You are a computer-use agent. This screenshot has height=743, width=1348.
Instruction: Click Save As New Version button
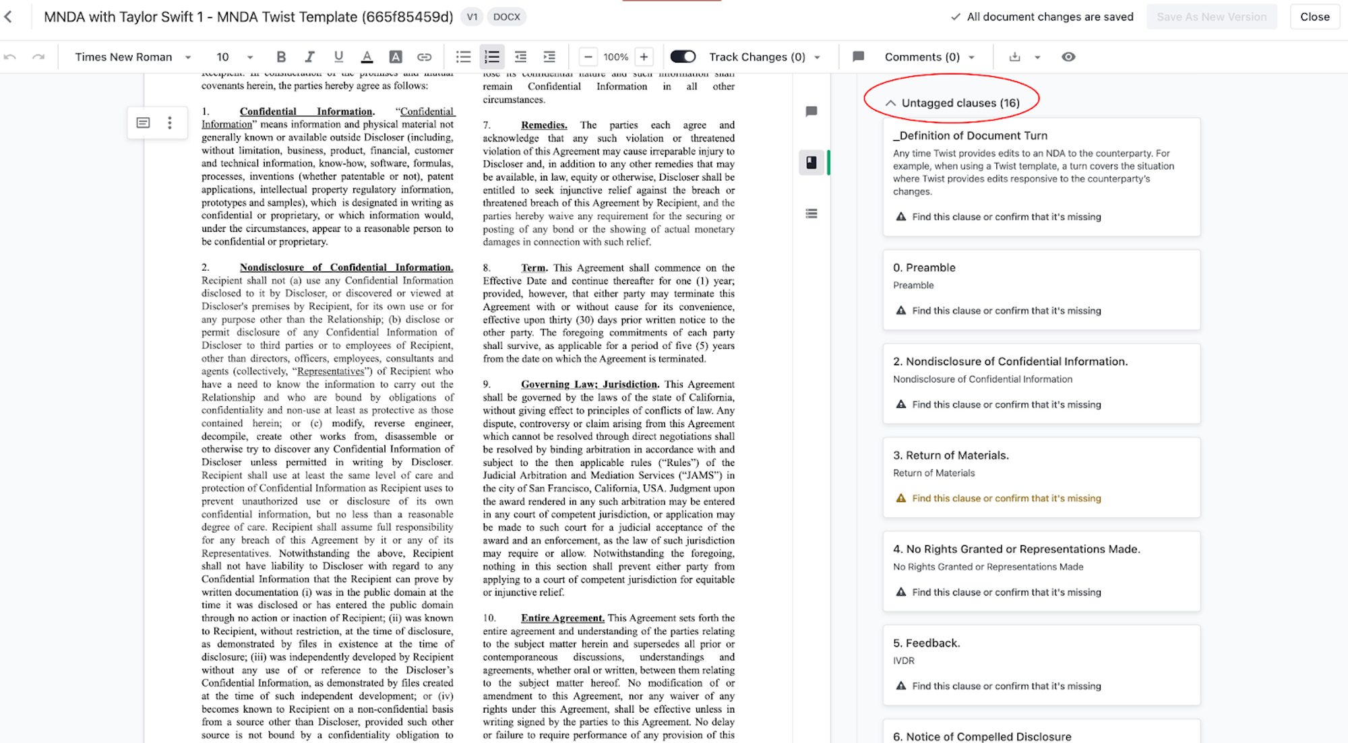[1211, 17]
